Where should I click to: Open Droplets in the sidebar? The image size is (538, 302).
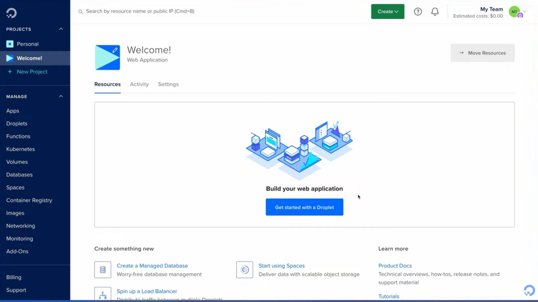pos(17,123)
